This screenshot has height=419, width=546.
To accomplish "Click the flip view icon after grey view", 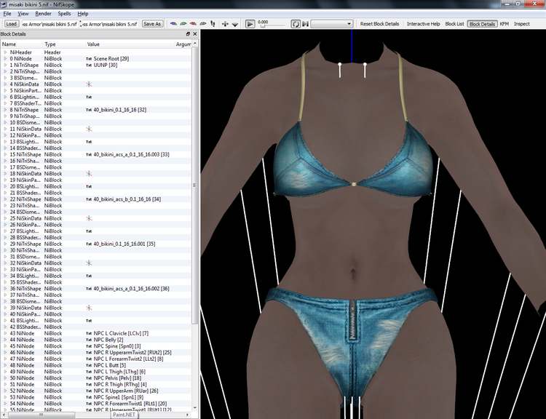I will 213,24.
